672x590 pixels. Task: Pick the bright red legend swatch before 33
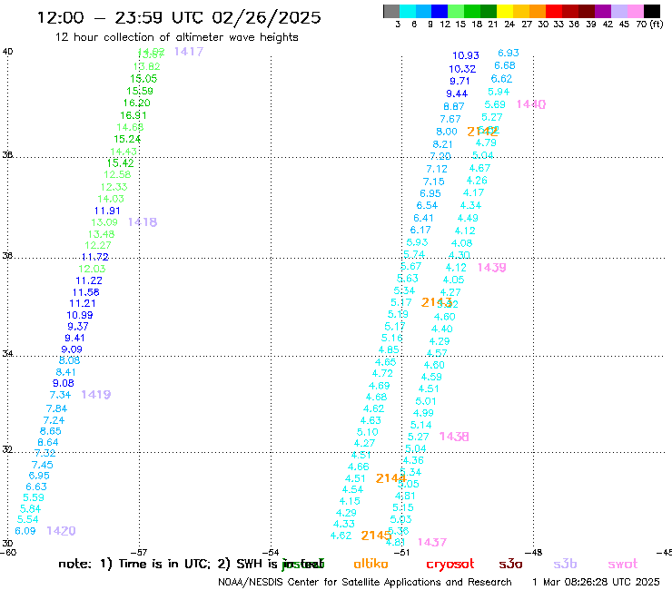tap(554, 11)
